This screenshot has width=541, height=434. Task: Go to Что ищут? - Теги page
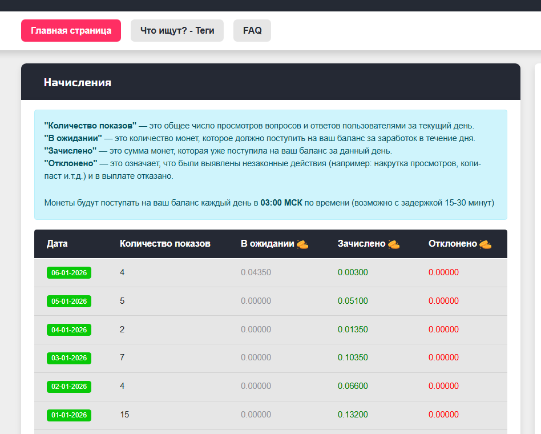pyautogui.click(x=177, y=31)
